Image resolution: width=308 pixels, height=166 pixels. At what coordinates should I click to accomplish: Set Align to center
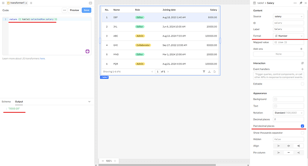pos(288,146)
